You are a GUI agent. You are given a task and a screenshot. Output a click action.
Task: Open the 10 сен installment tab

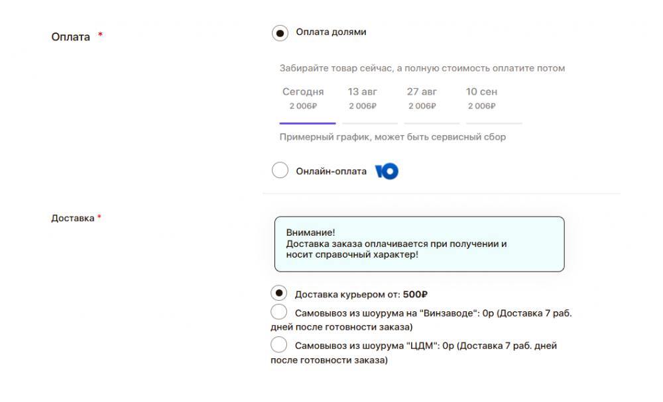pyautogui.click(x=481, y=98)
